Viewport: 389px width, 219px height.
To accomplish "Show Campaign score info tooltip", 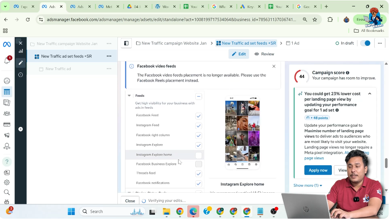I will click(x=347, y=73).
